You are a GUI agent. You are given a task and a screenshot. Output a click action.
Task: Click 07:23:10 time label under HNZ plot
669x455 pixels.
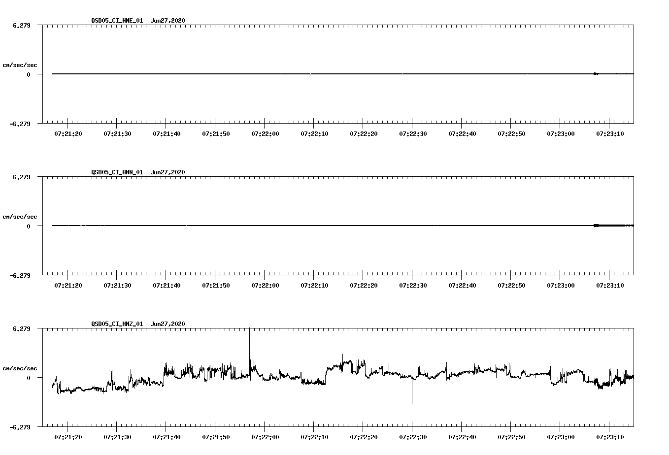click(x=610, y=437)
